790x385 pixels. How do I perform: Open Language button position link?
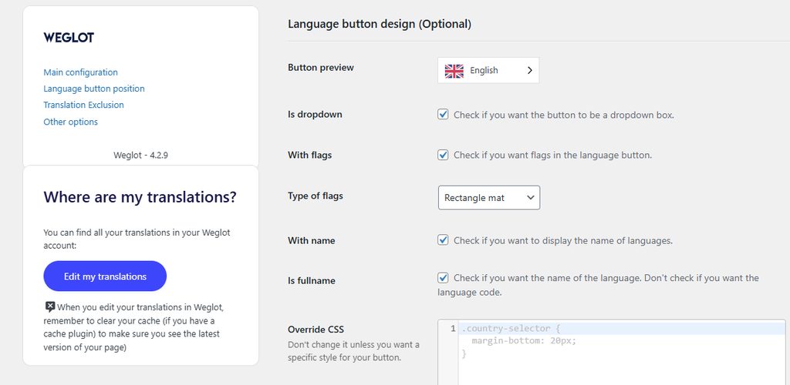[x=93, y=89]
